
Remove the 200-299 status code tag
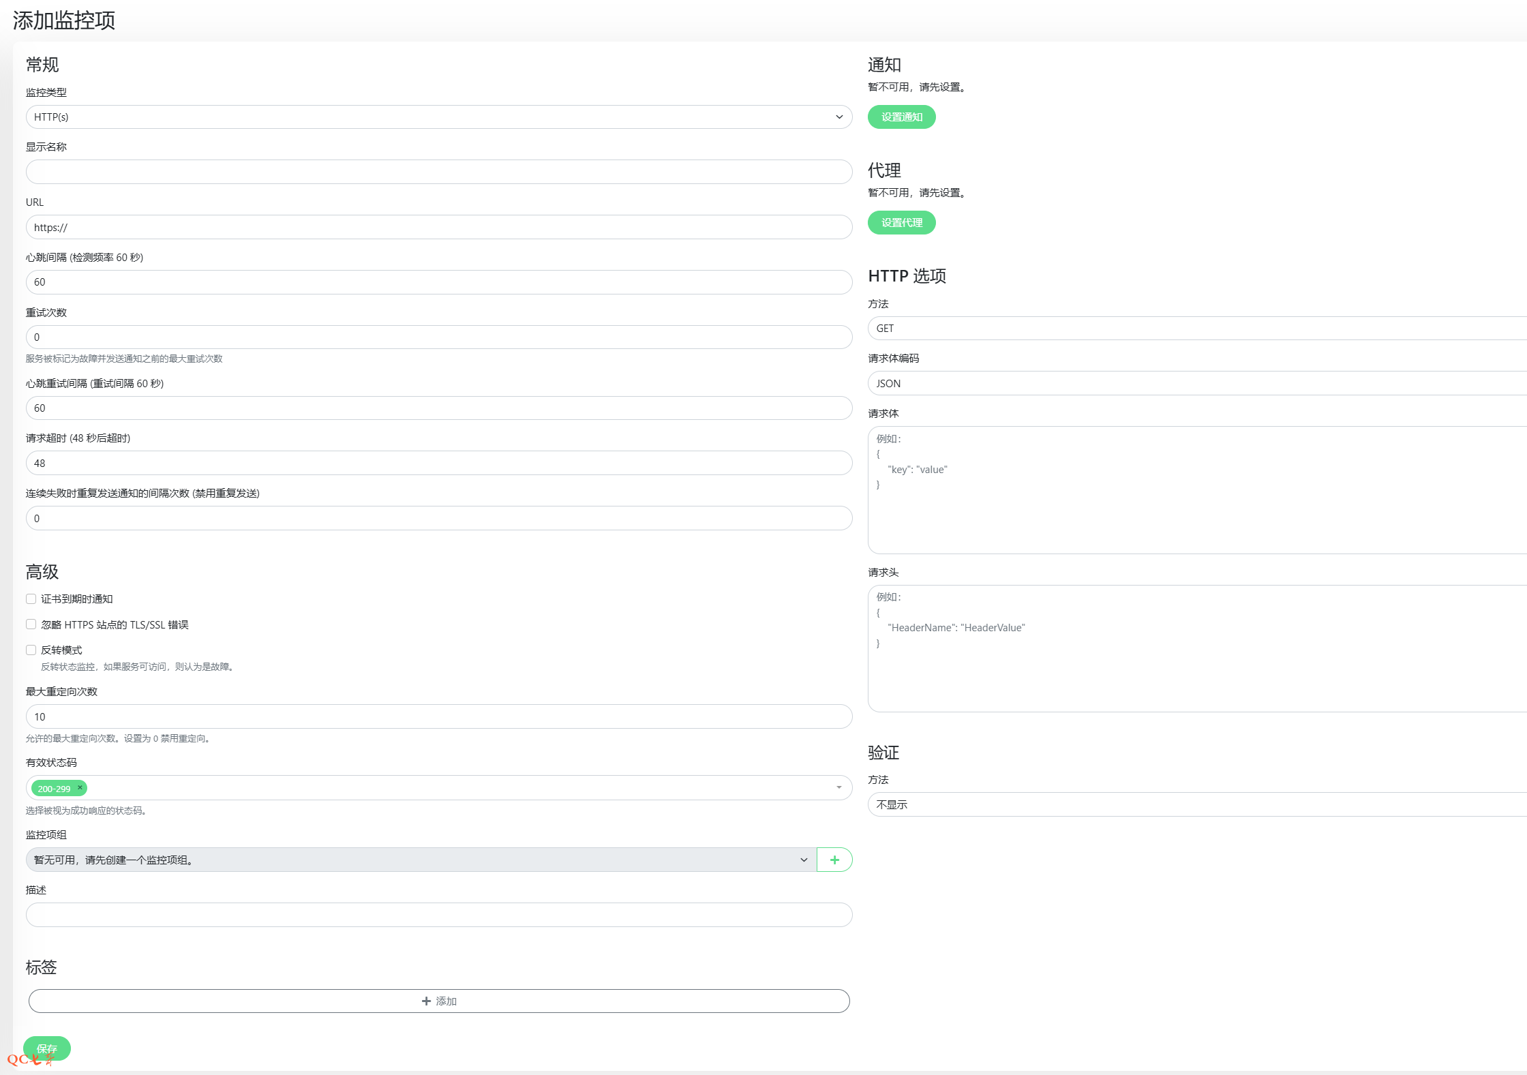coord(80,787)
